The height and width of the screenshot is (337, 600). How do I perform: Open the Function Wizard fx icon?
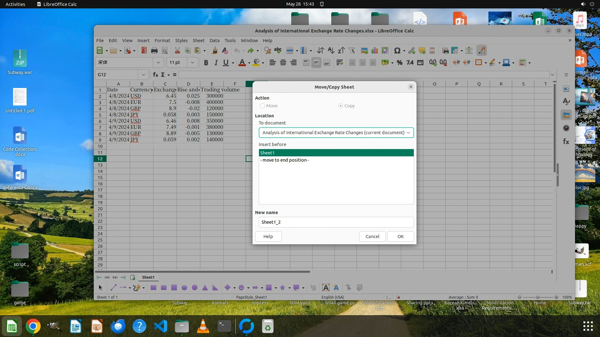coord(155,75)
